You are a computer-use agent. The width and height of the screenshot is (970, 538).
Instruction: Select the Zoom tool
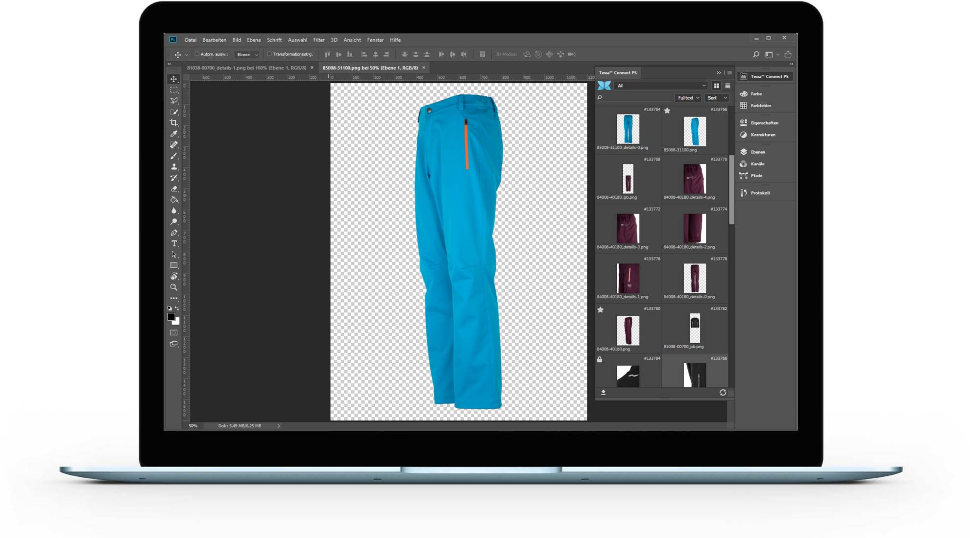tap(174, 287)
